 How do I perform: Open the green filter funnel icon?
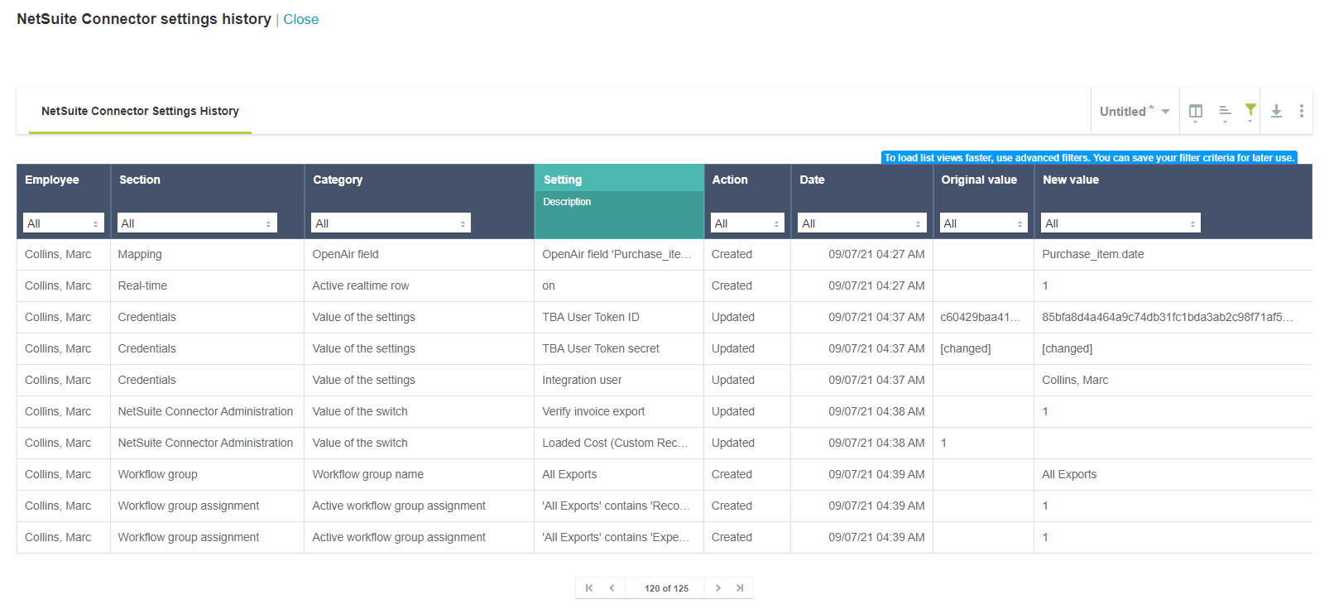tap(1250, 111)
